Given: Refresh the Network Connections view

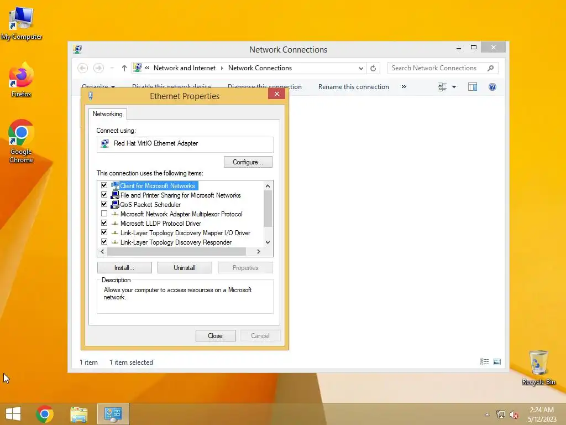Looking at the screenshot, I should click(373, 68).
